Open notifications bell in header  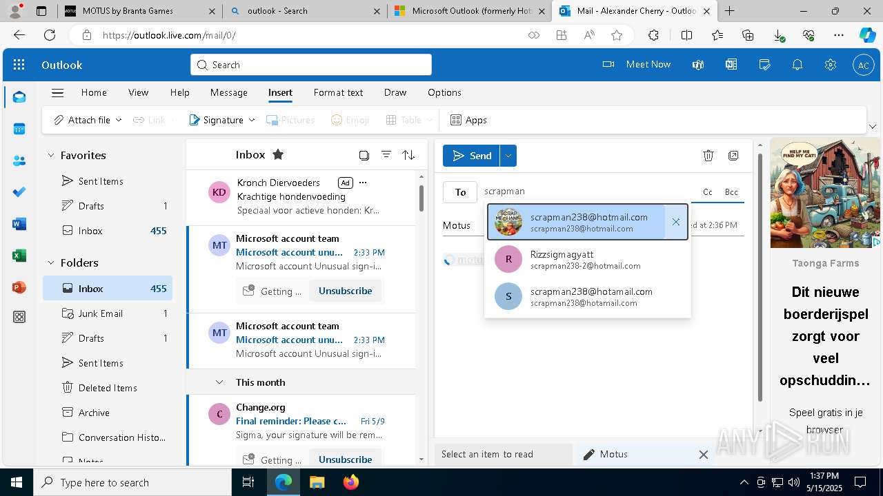[x=797, y=65]
